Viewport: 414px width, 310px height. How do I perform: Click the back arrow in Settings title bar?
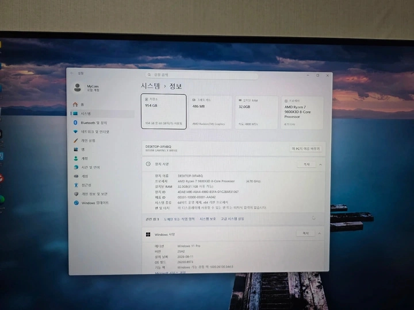point(72,73)
